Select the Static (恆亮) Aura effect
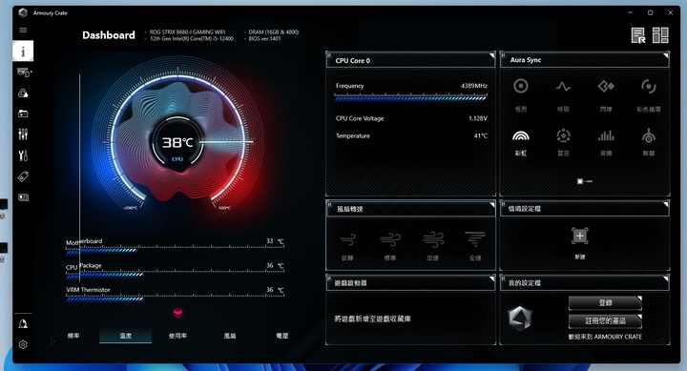 tap(521, 86)
